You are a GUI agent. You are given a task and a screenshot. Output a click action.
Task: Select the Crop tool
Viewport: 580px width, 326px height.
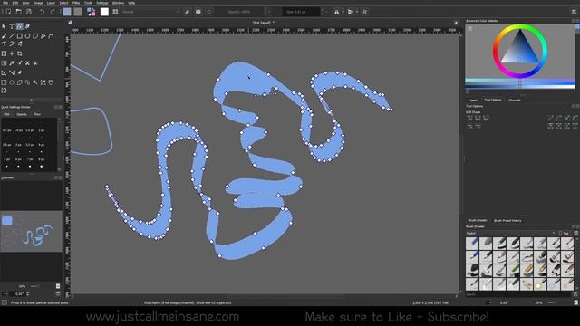click(x=20, y=53)
